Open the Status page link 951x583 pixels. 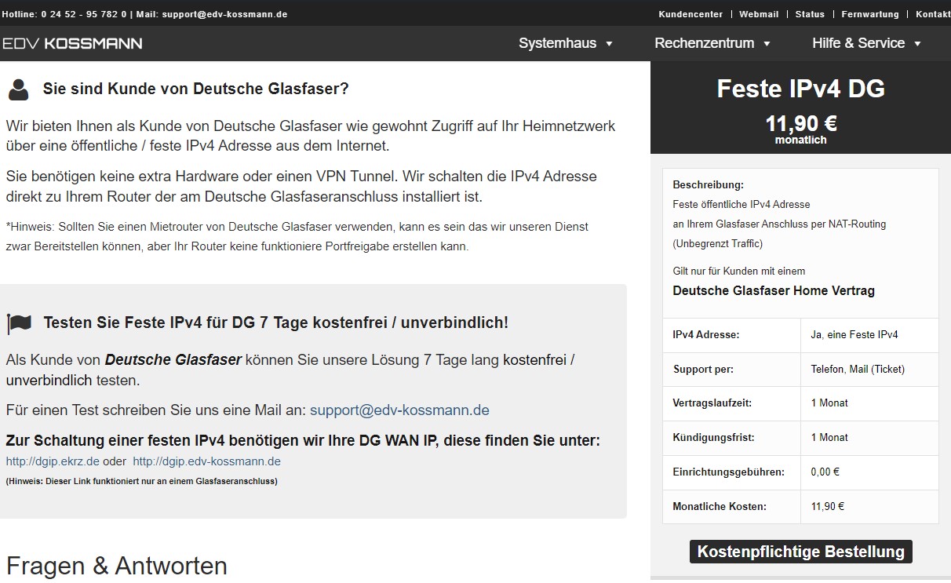810,14
